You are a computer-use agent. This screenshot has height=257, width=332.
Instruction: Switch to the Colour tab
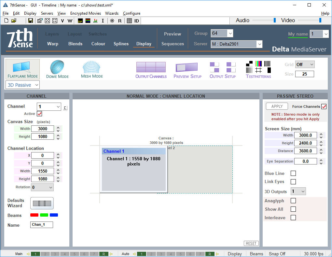[x=98, y=44]
